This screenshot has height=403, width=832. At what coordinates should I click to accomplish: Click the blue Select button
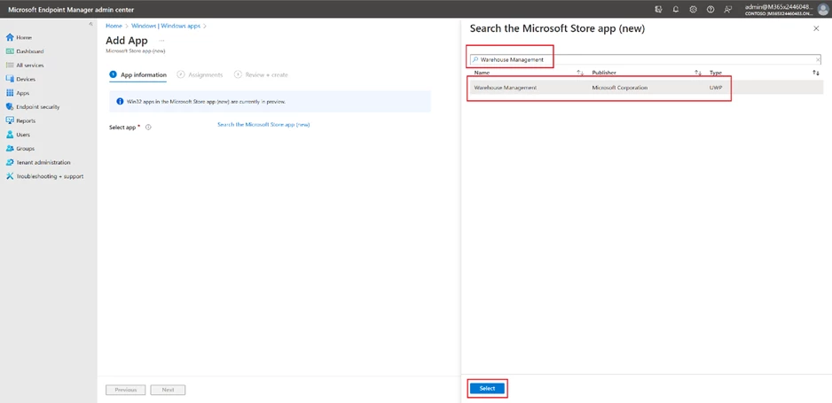(487, 389)
